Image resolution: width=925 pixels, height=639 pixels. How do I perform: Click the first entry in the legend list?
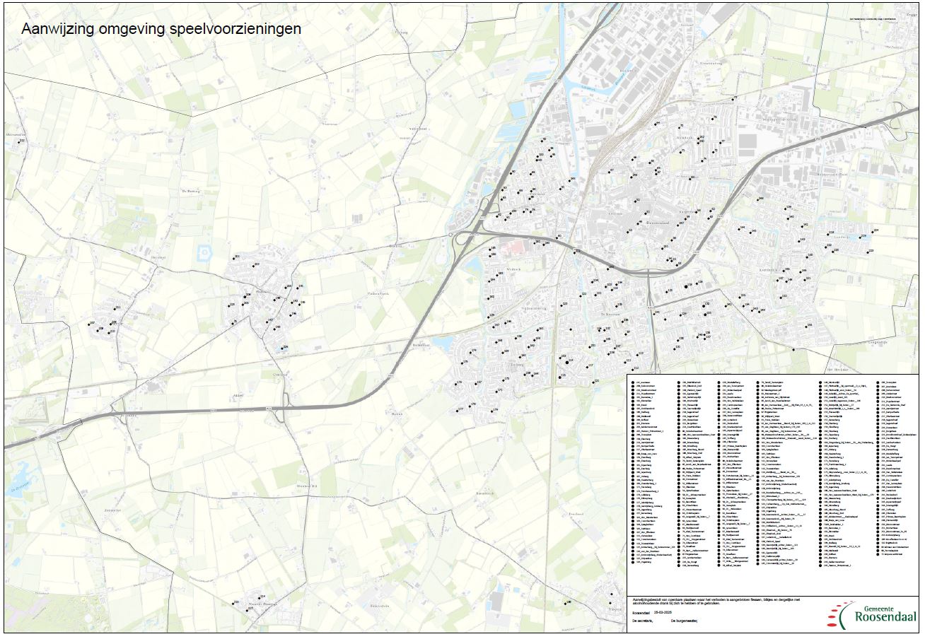(x=642, y=384)
